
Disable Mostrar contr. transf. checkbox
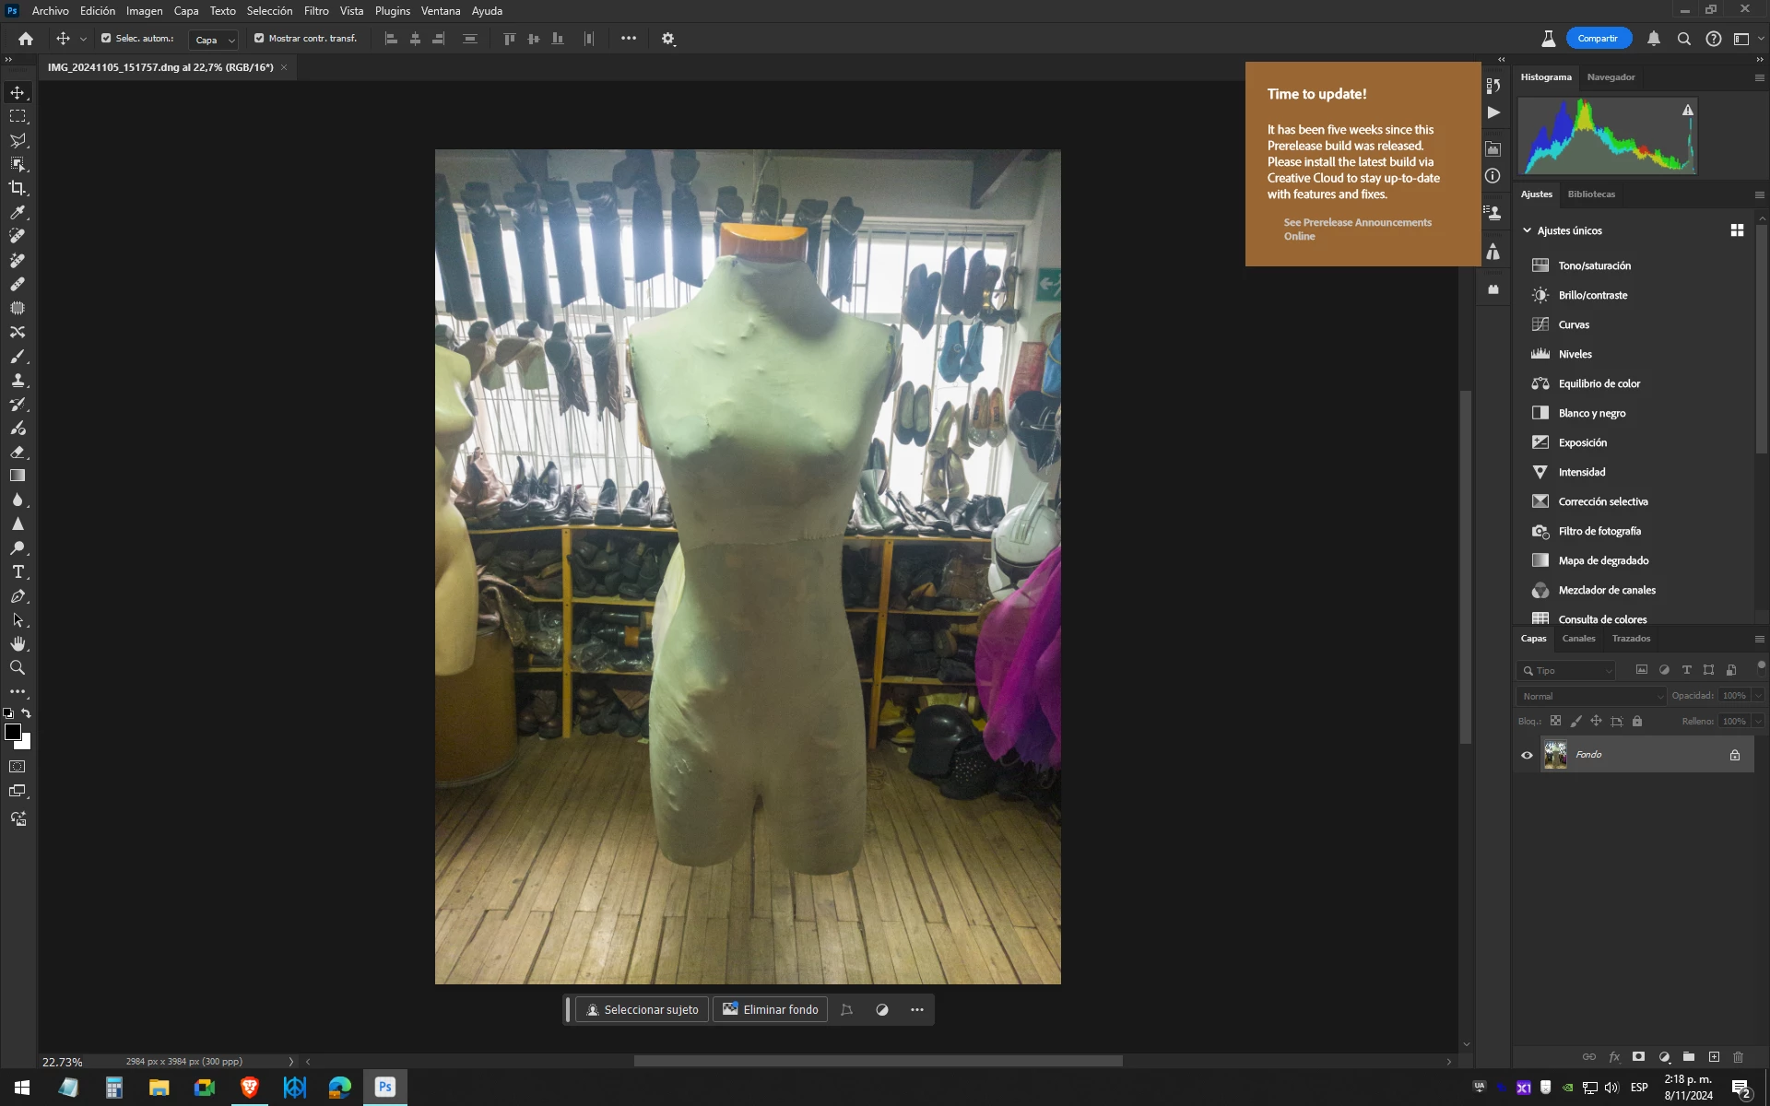tap(259, 39)
